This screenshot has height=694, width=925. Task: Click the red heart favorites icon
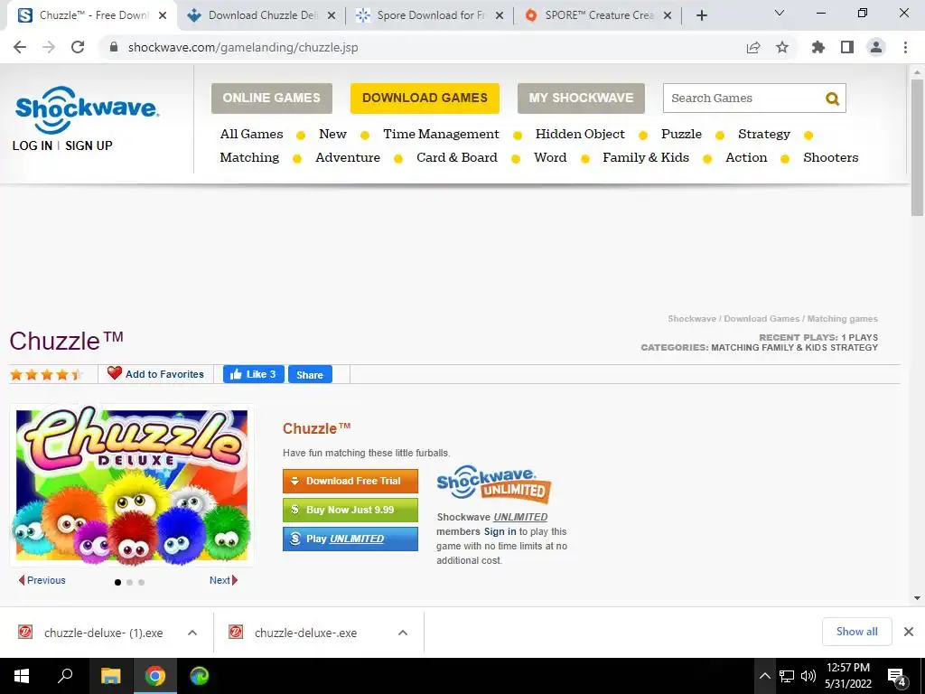[115, 373]
